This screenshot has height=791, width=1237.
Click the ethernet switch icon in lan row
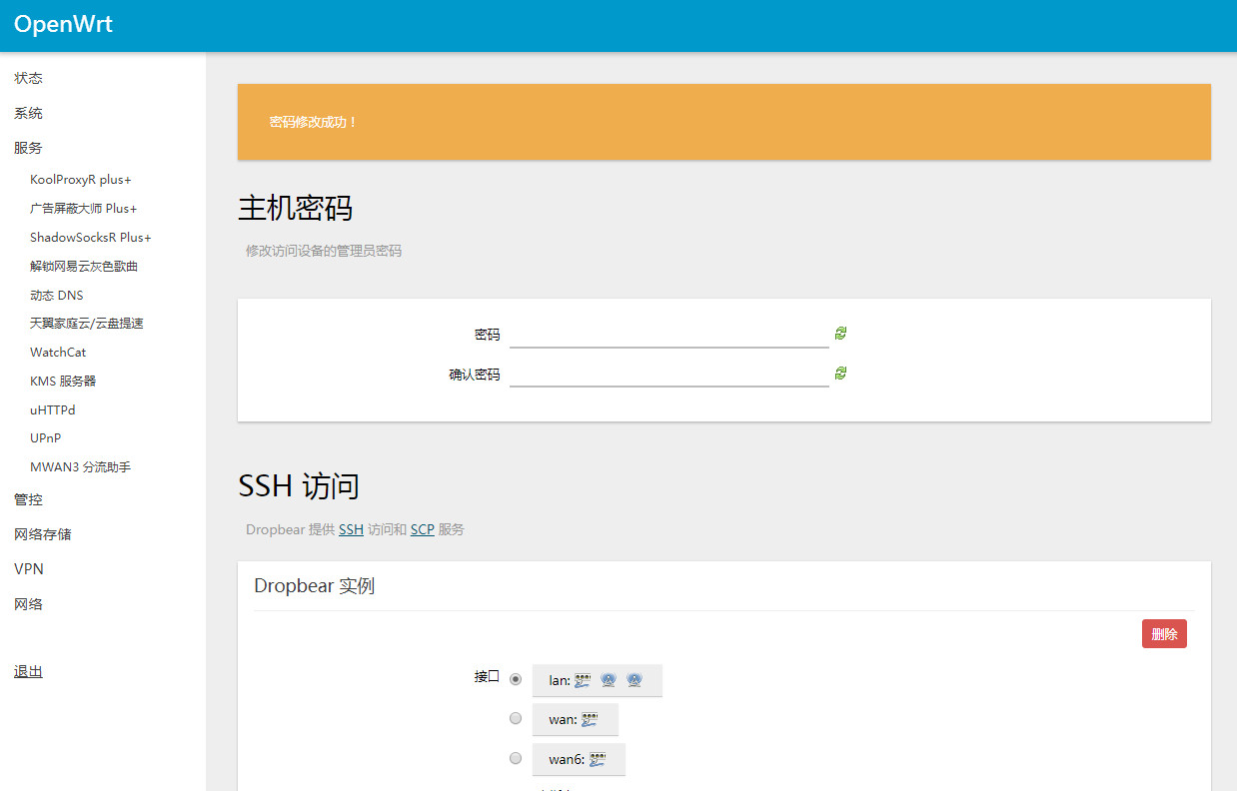tap(583, 680)
